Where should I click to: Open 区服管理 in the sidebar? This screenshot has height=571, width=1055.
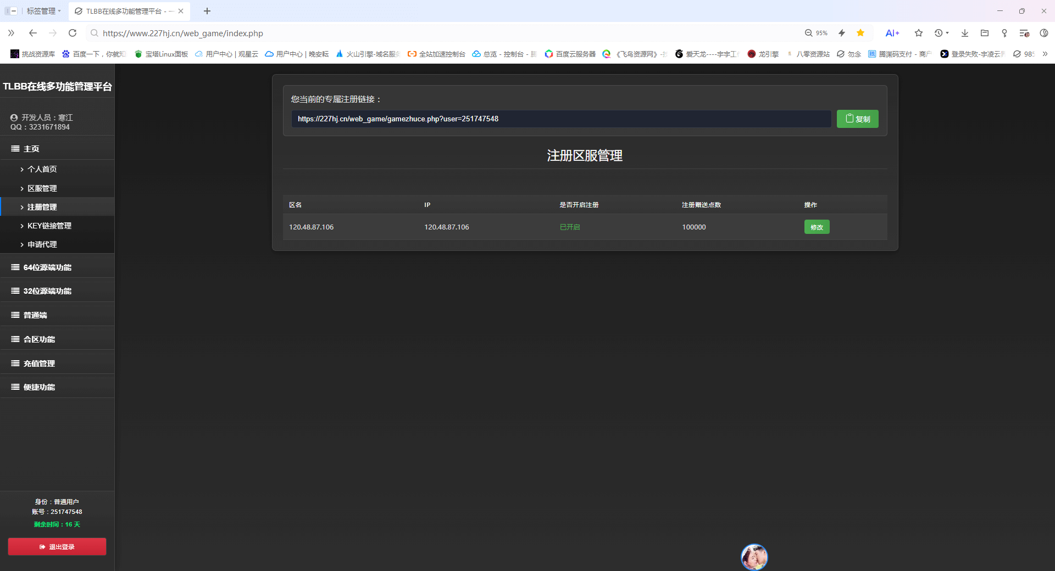(x=42, y=188)
